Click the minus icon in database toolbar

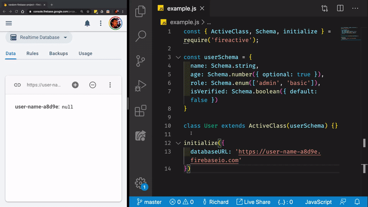coord(92,85)
